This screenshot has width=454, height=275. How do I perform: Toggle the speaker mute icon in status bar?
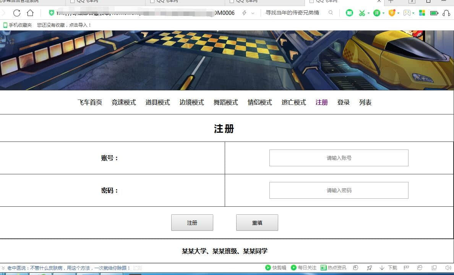(448, 268)
